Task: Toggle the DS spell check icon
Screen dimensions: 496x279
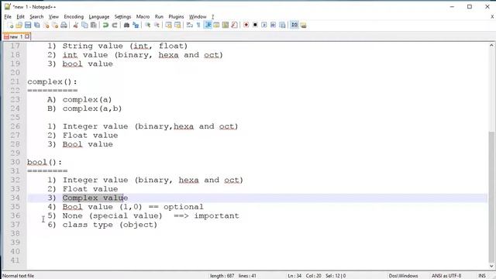Action: tap(294, 25)
